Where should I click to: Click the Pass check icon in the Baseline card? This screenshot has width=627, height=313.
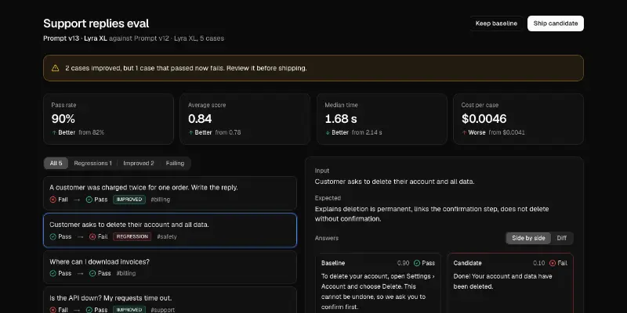417,263
